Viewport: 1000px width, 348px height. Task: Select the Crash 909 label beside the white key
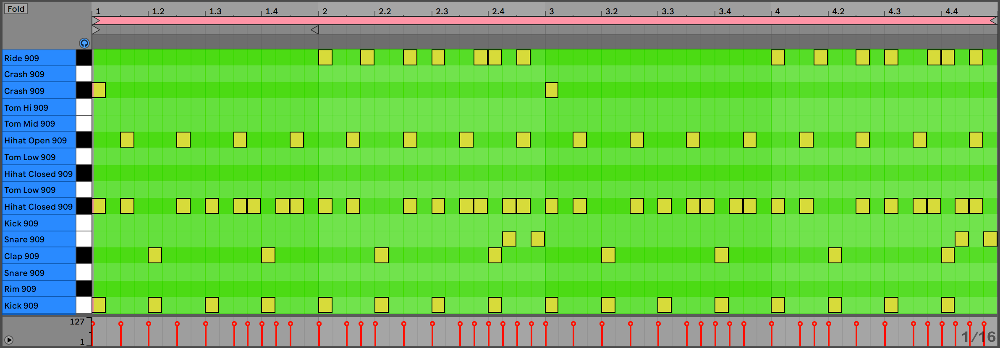tap(39, 74)
